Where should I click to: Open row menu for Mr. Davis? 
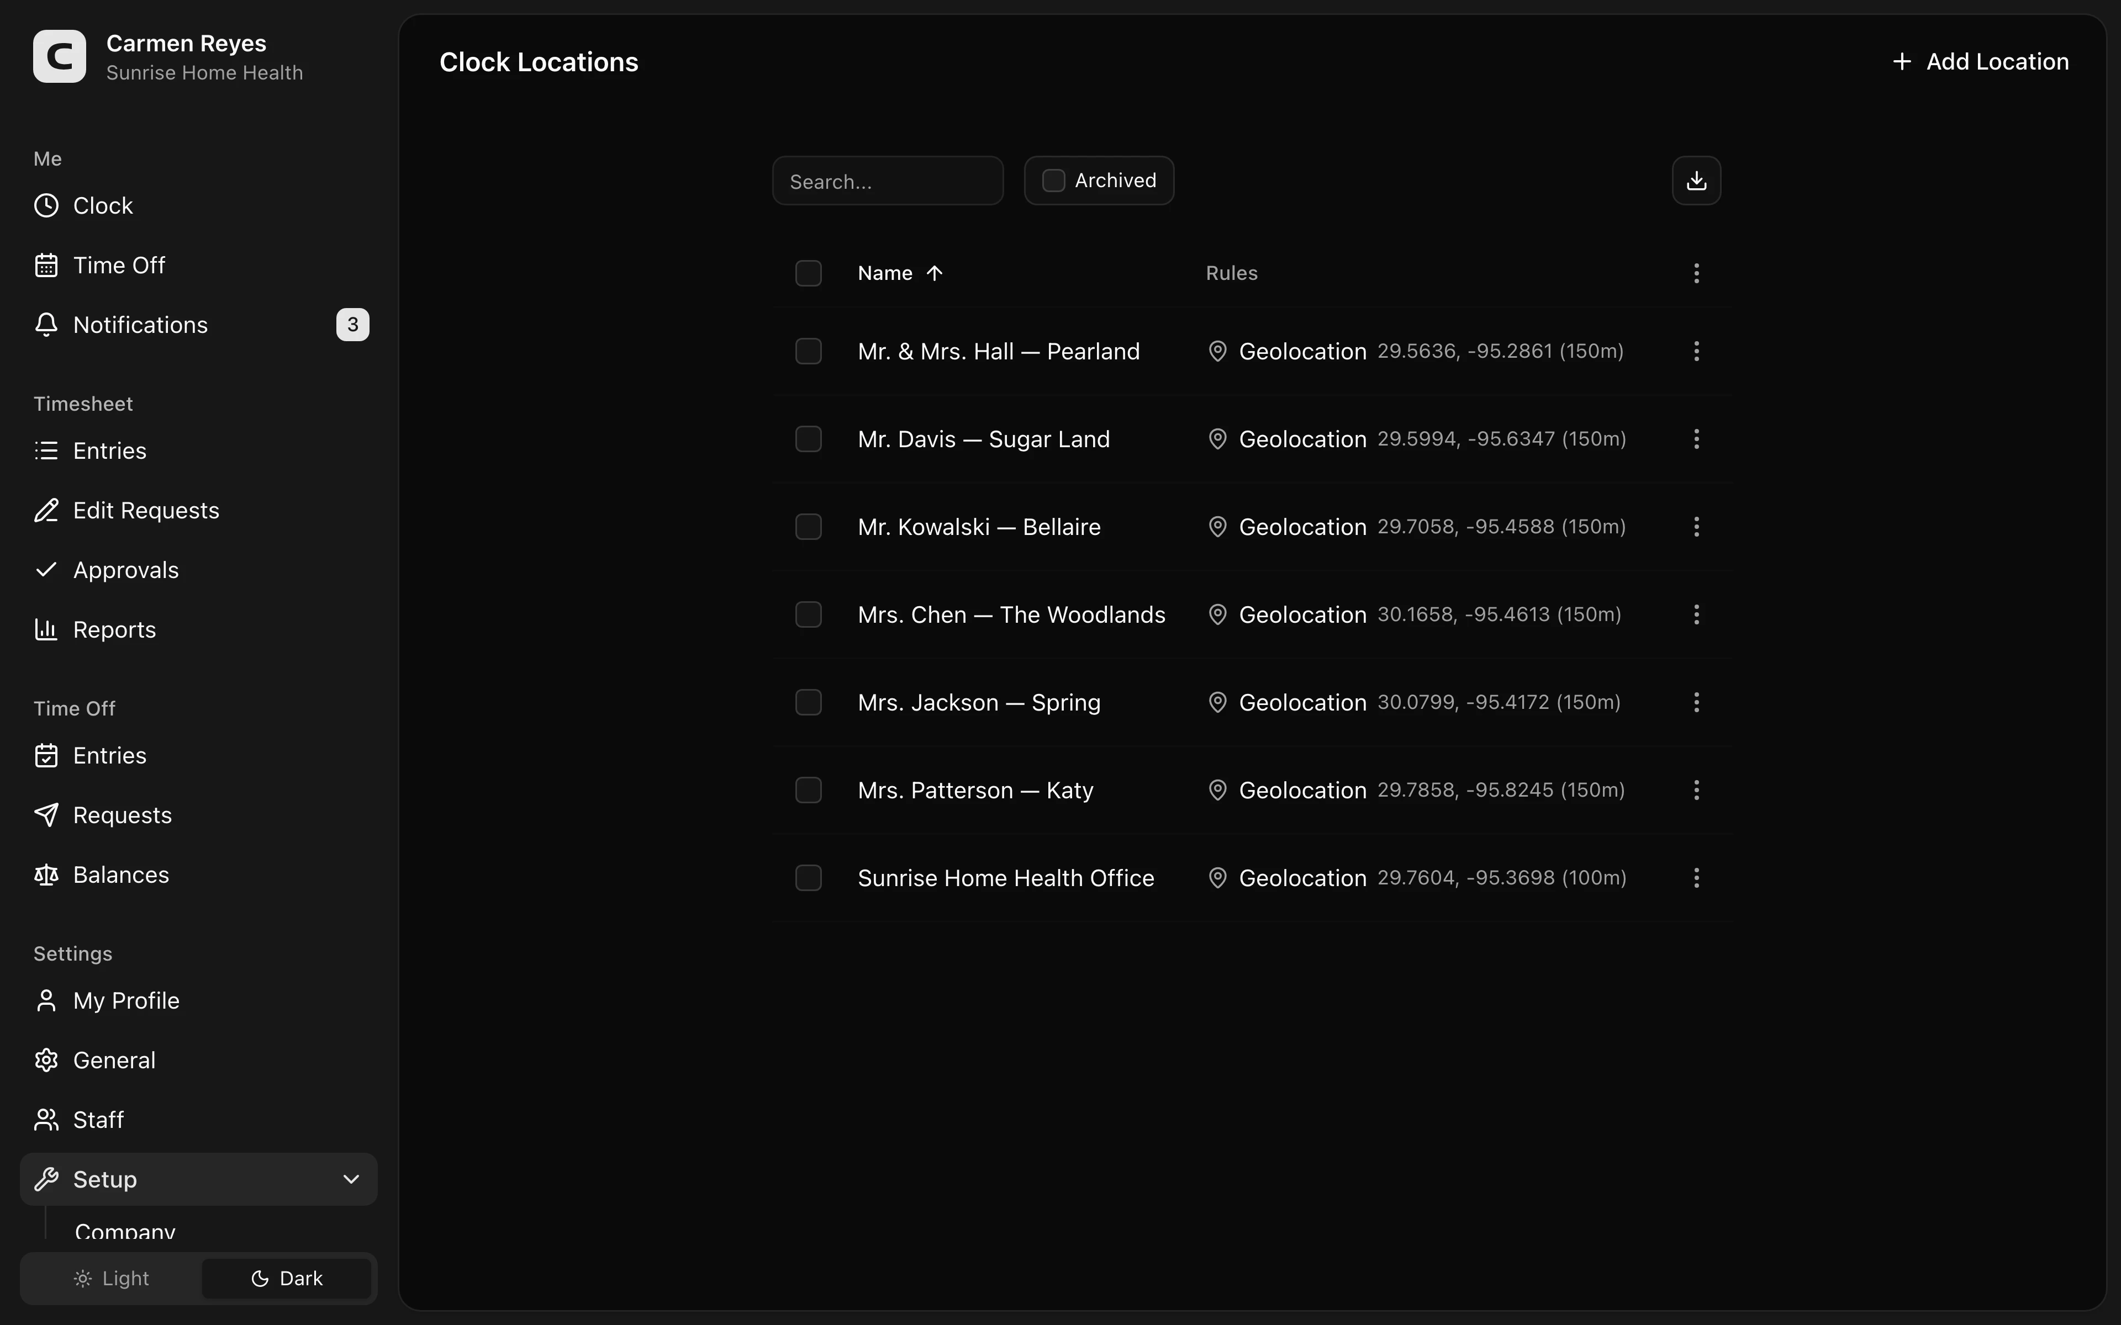click(x=1696, y=439)
